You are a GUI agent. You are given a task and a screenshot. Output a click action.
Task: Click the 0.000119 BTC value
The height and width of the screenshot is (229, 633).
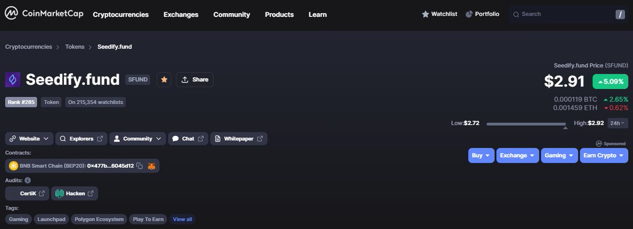coord(576,99)
